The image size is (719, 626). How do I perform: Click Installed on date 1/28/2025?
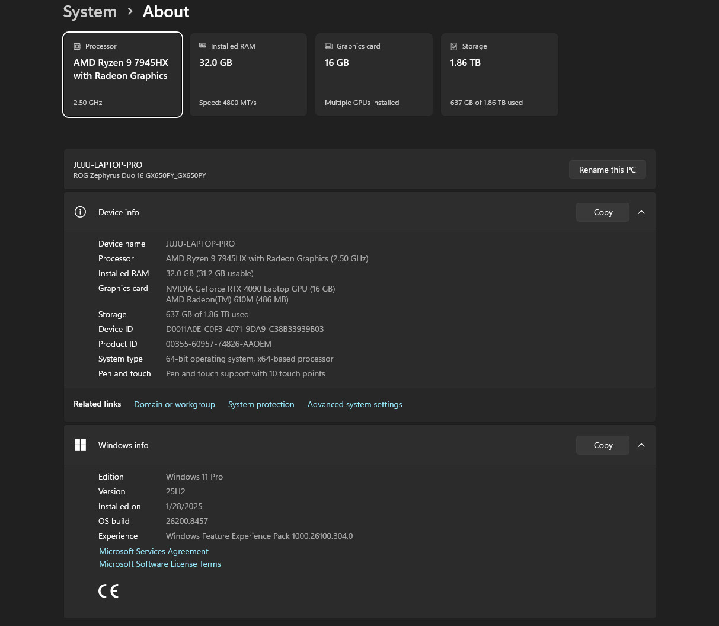(184, 506)
